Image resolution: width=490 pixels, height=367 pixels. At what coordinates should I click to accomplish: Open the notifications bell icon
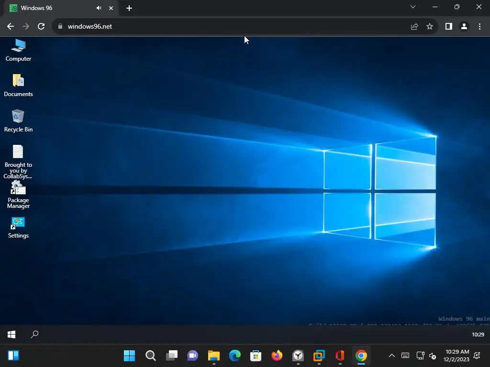477,356
